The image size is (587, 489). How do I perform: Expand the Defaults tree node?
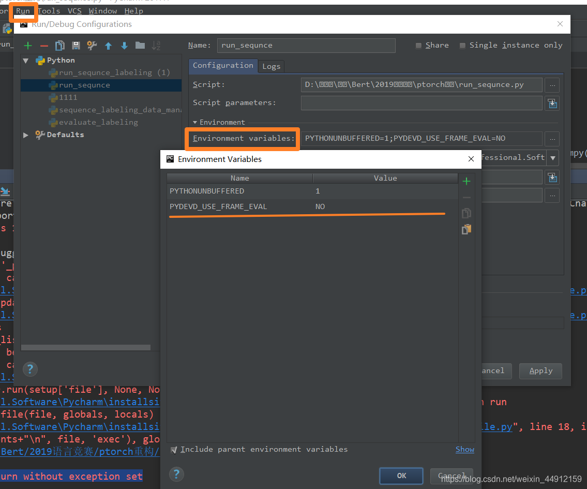click(26, 135)
